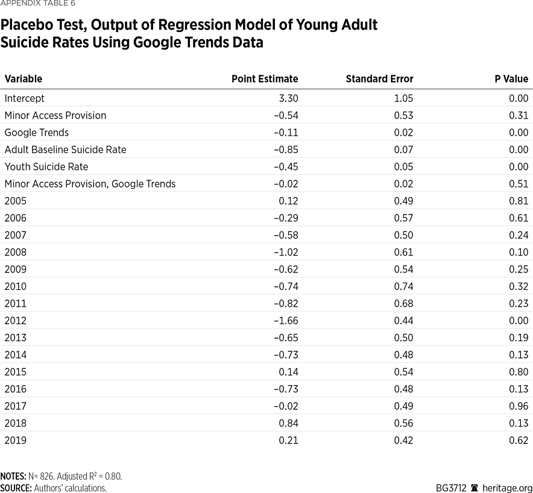This screenshot has width=533, height=493.
Task: Select the Point Estimate column header
Action: click(x=265, y=79)
